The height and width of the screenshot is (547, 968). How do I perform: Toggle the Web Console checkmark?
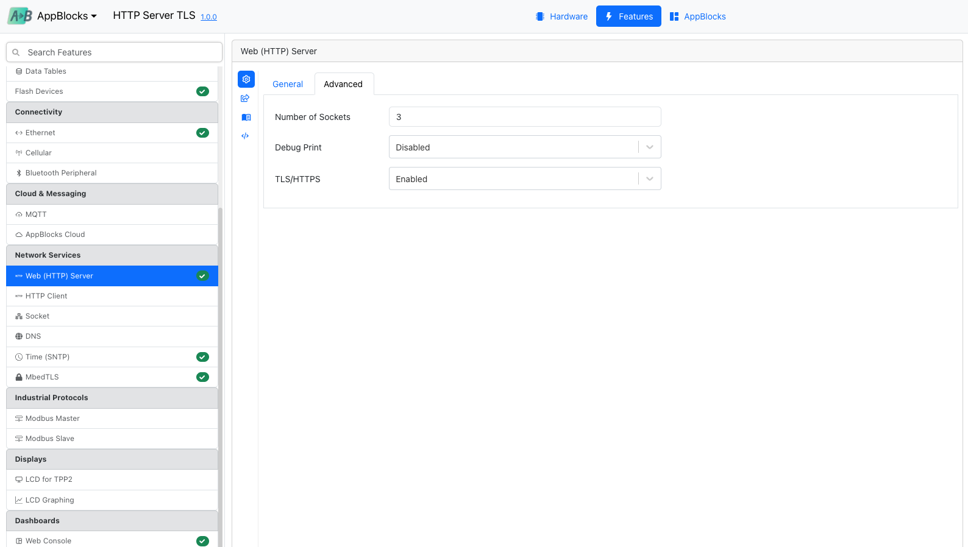coord(203,541)
